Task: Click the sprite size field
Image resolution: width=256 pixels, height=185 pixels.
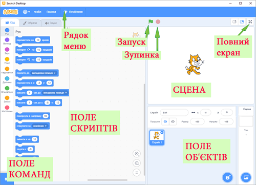Action: tap(197, 121)
